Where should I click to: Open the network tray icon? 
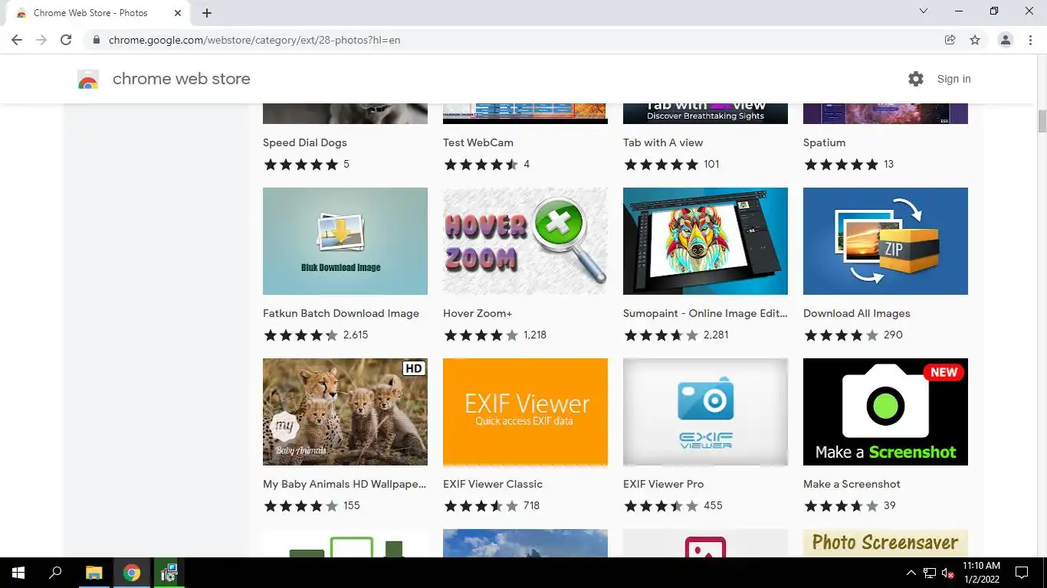click(x=929, y=573)
